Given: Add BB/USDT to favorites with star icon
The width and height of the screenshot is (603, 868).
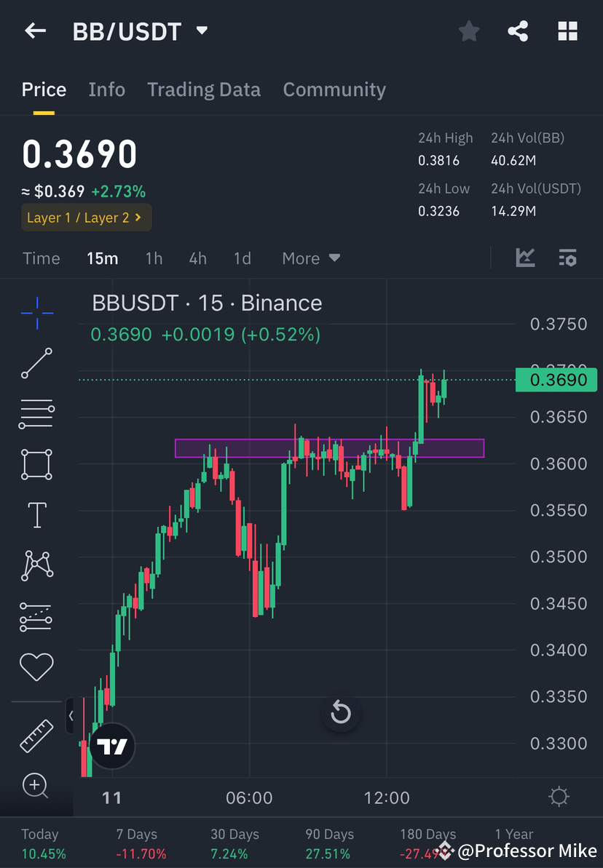Looking at the screenshot, I should tap(468, 31).
